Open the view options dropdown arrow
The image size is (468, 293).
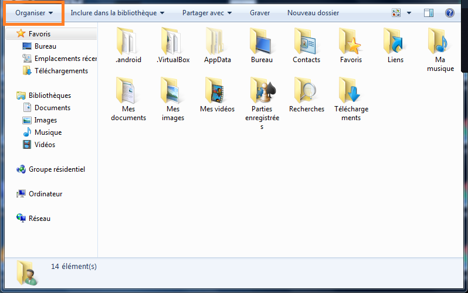[409, 12]
